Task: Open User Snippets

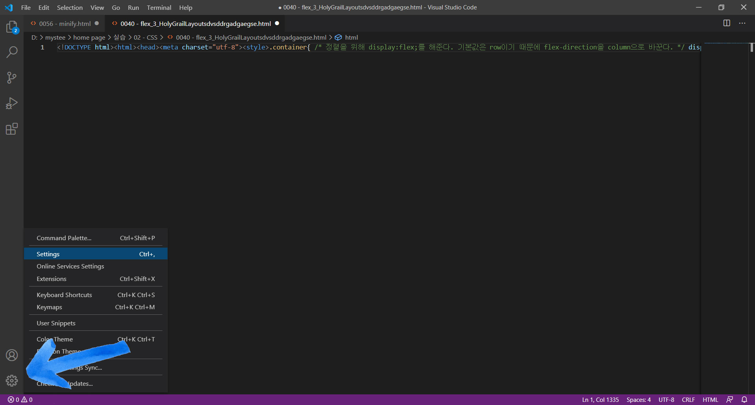Action: click(x=96, y=323)
